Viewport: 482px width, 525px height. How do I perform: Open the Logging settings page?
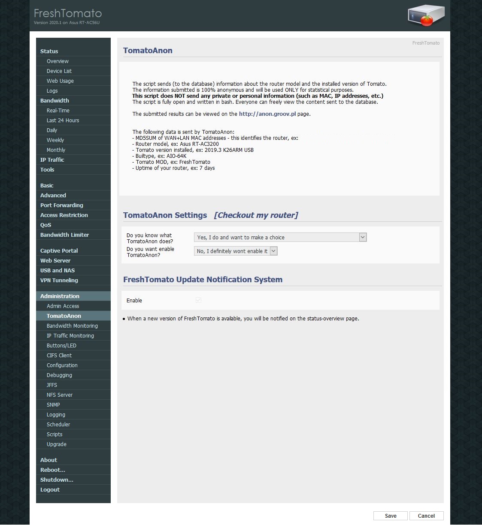pyautogui.click(x=73, y=415)
